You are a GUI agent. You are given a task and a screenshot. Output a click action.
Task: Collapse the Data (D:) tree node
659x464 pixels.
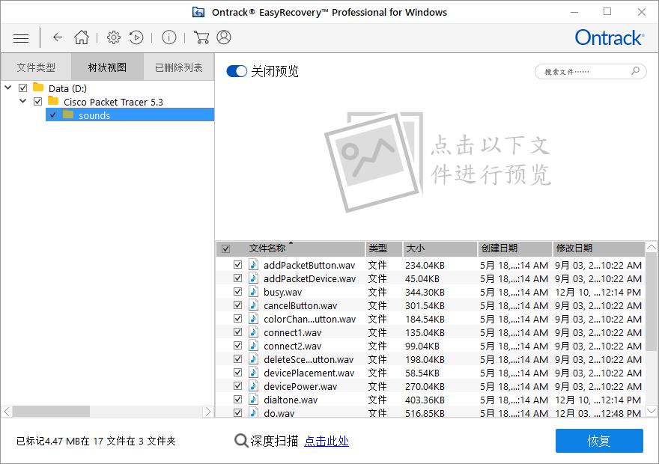(x=7, y=88)
